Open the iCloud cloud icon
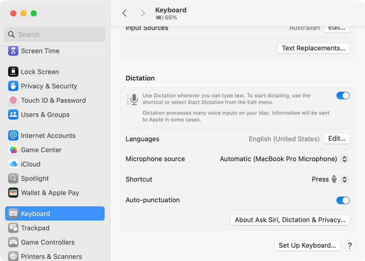Screen dimensions: 365x261 click(13, 164)
